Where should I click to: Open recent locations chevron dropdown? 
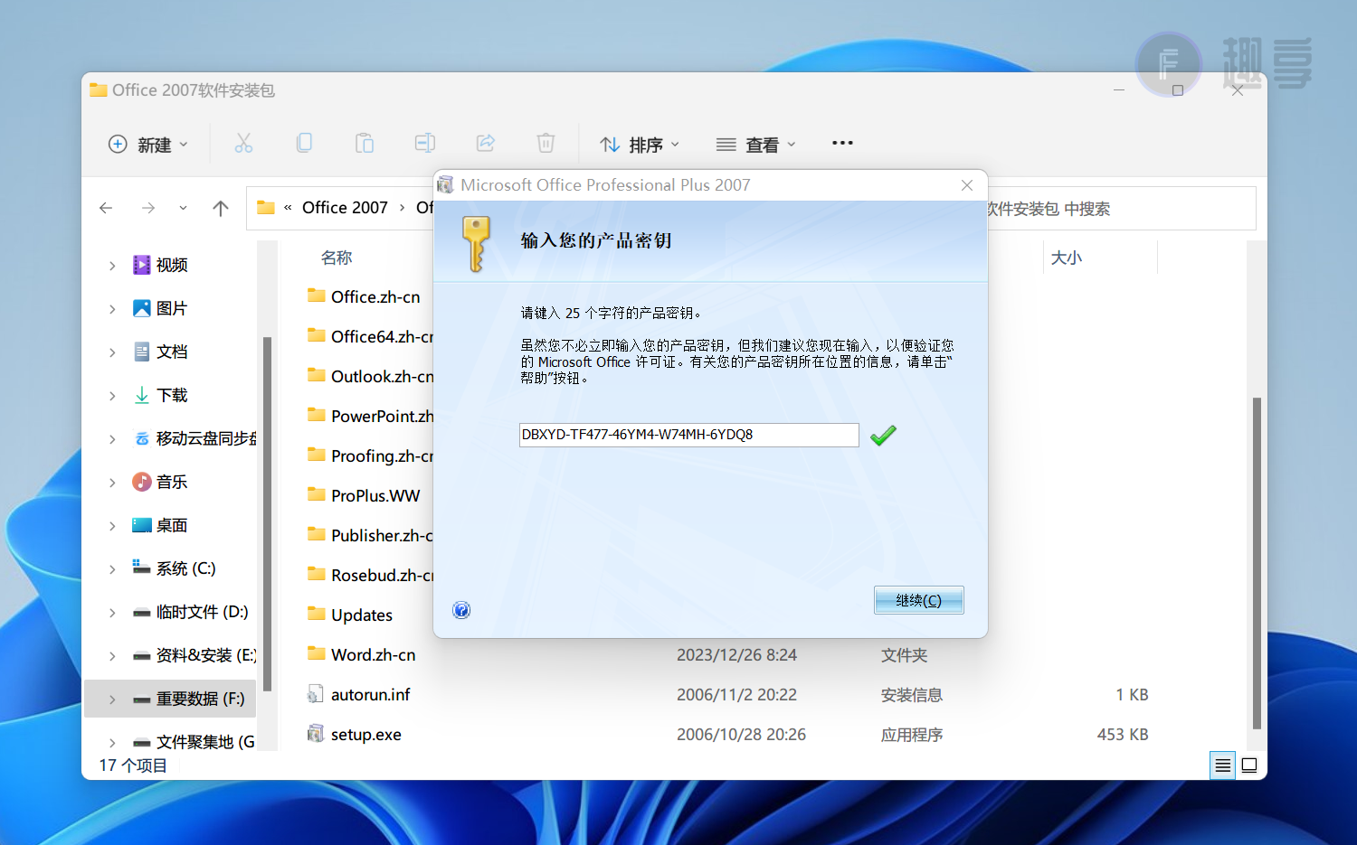[x=183, y=208]
